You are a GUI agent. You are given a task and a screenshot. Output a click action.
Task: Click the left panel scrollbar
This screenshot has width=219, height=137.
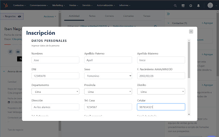(60, 71)
